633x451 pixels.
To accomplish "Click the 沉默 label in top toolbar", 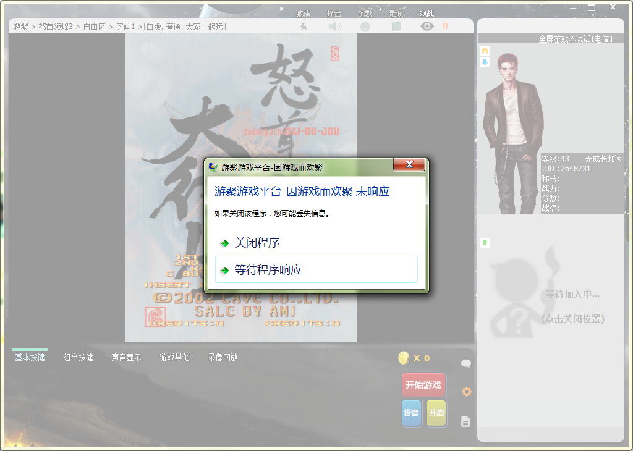I will coord(365,14).
